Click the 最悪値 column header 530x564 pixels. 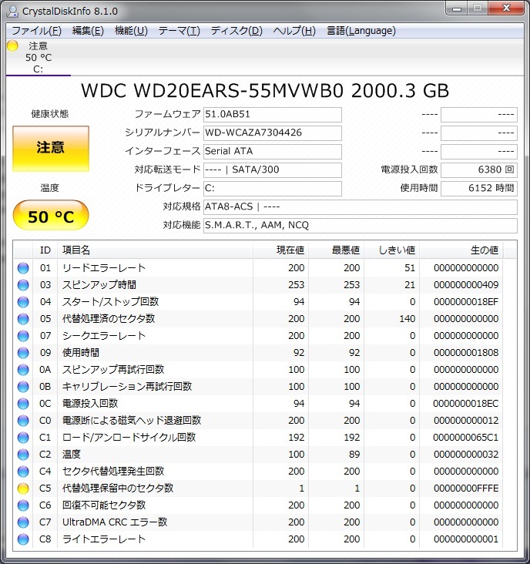336,250
